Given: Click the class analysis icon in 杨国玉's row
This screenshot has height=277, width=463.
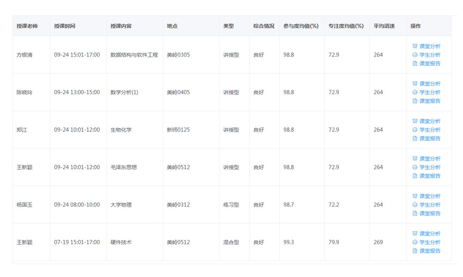Looking at the screenshot, I should click(x=414, y=196).
